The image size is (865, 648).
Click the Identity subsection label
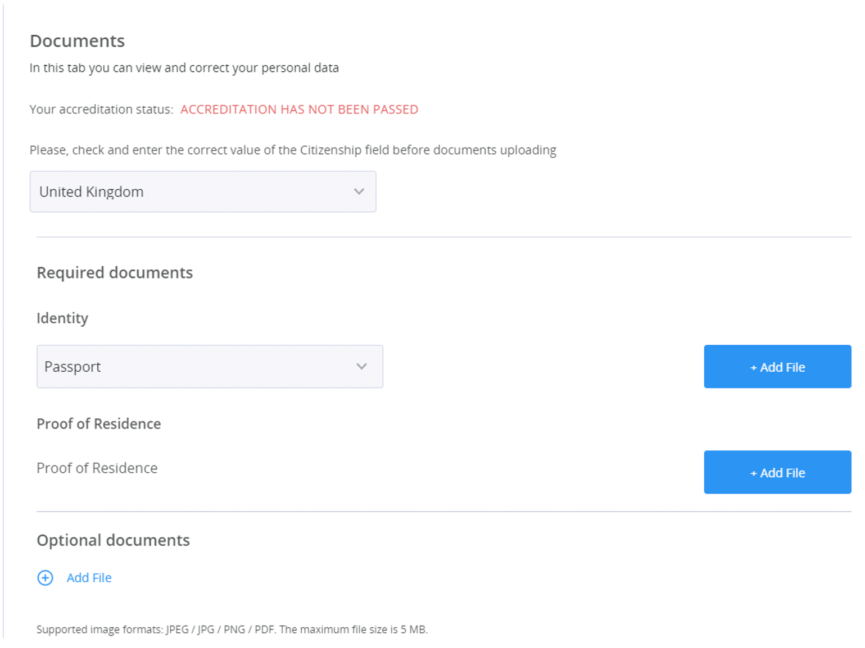pyautogui.click(x=62, y=318)
